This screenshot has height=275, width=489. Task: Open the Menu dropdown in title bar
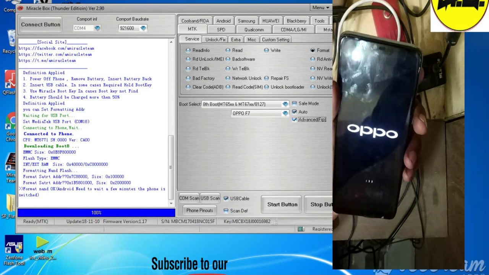pyautogui.click(x=321, y=8)
